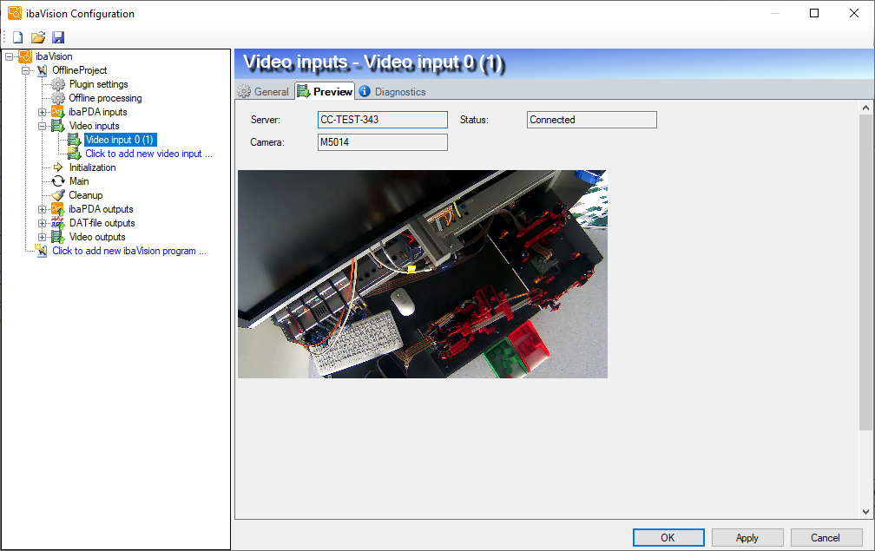The height and width of the screenshot is (551, 875).
Task: Select the 'Main' tree item
Action: click(x=79, y=181)
